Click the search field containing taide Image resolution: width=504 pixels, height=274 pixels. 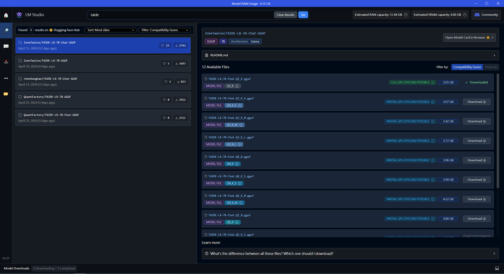(x=180, y=15)
